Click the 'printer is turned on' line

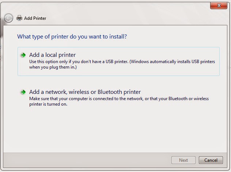(x=48, y=104)
